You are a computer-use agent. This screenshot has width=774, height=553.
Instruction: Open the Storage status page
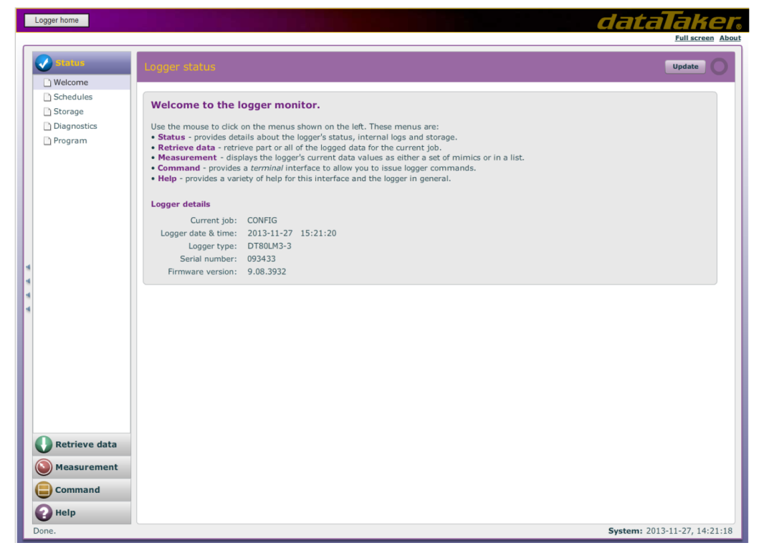(x=69, y=112)
